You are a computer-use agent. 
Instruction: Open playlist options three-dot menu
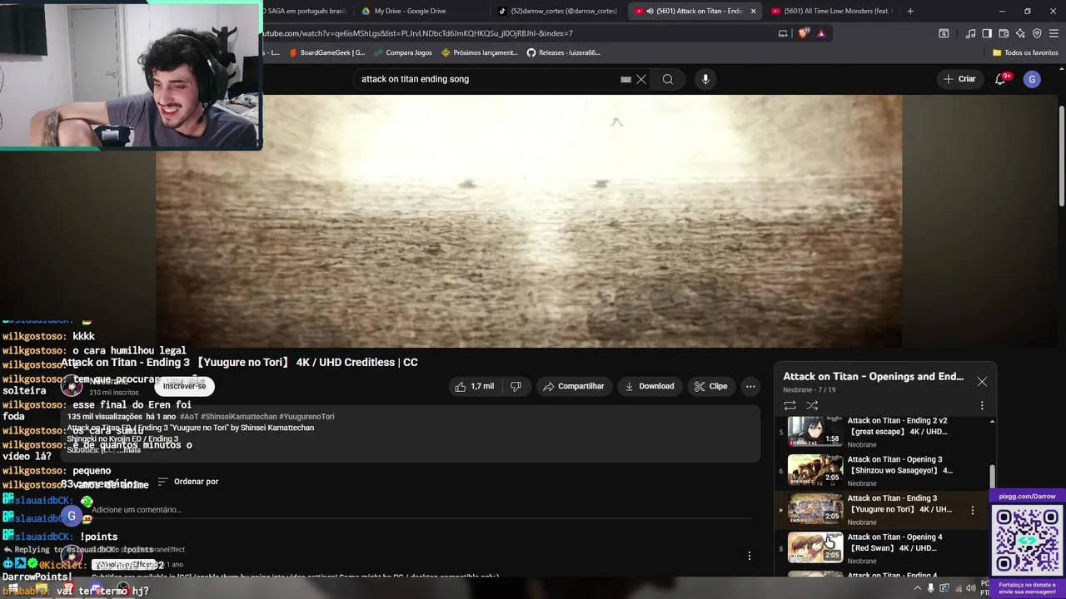(x=982, y=405)
